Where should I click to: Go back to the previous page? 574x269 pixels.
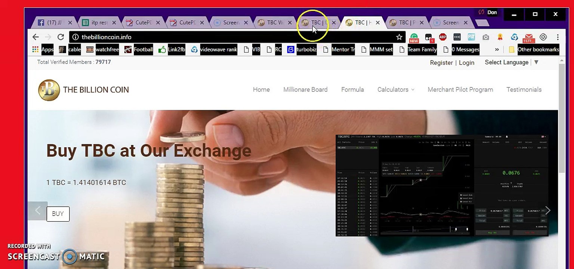[x=36, y=37]
